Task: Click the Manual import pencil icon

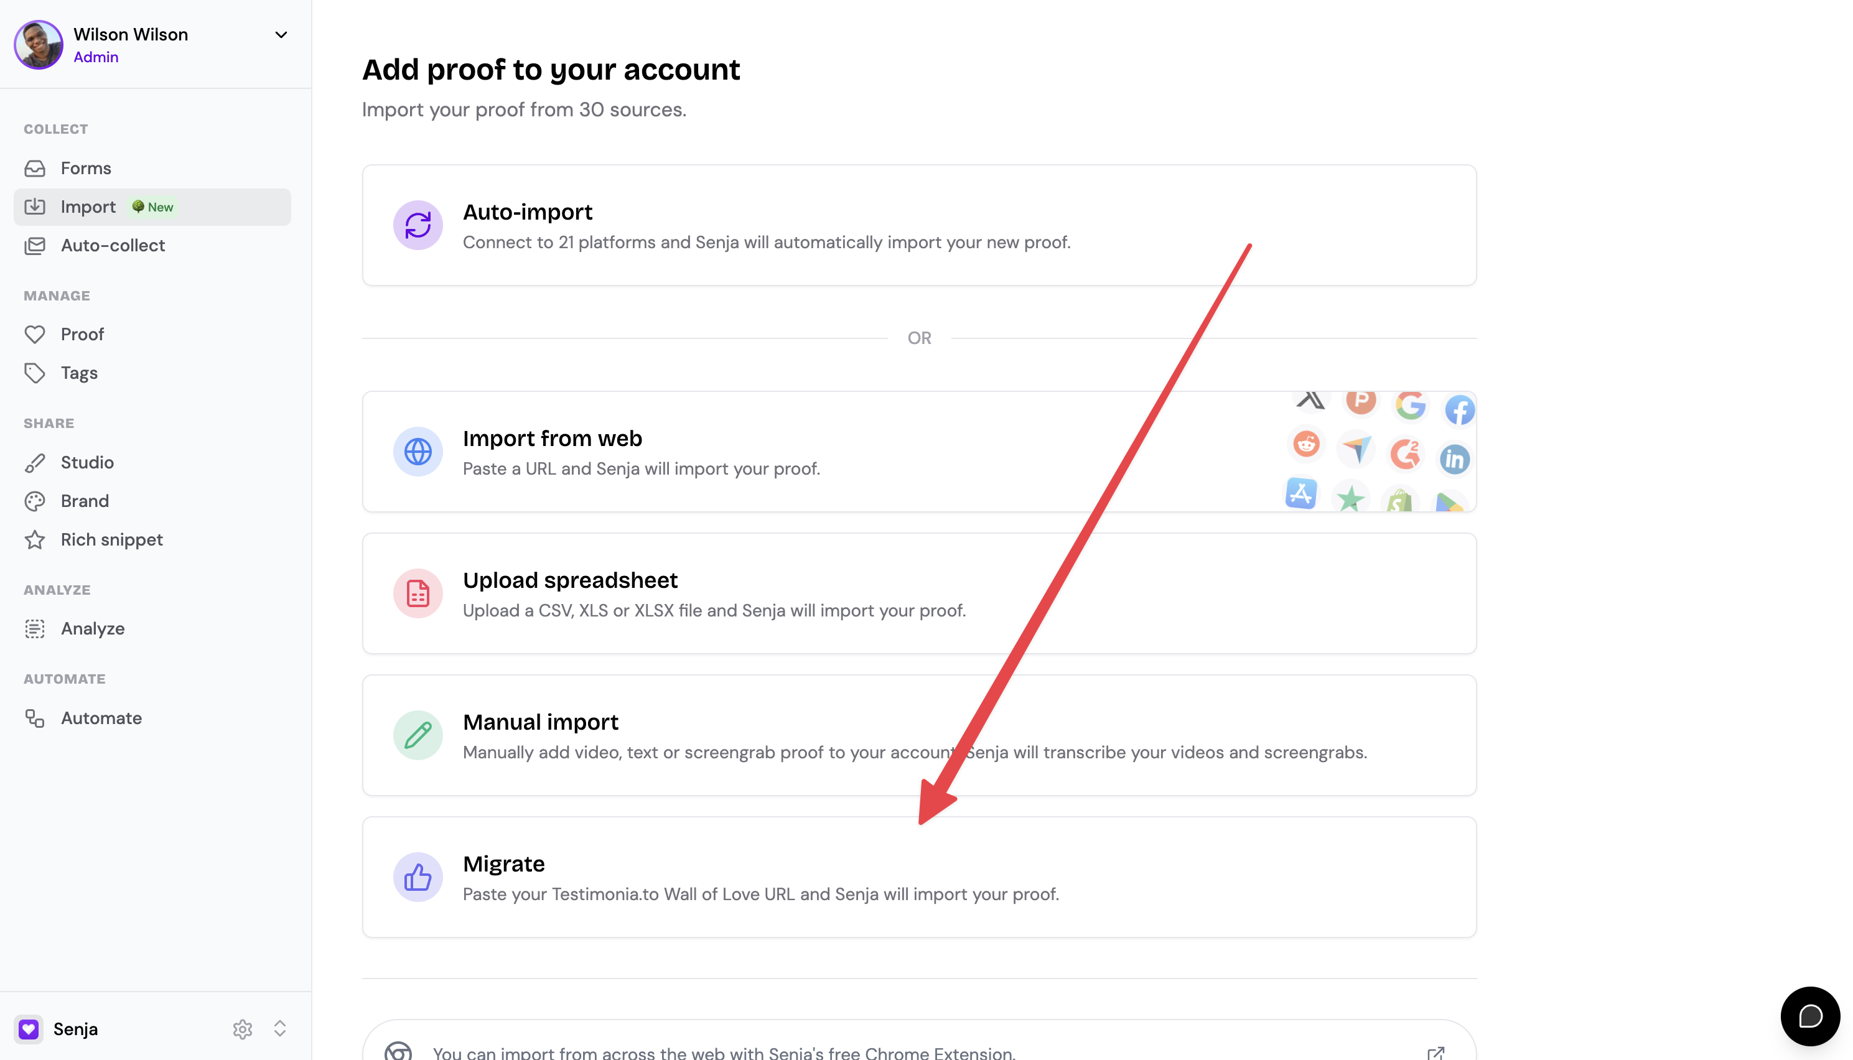Action: coord(418,735)
